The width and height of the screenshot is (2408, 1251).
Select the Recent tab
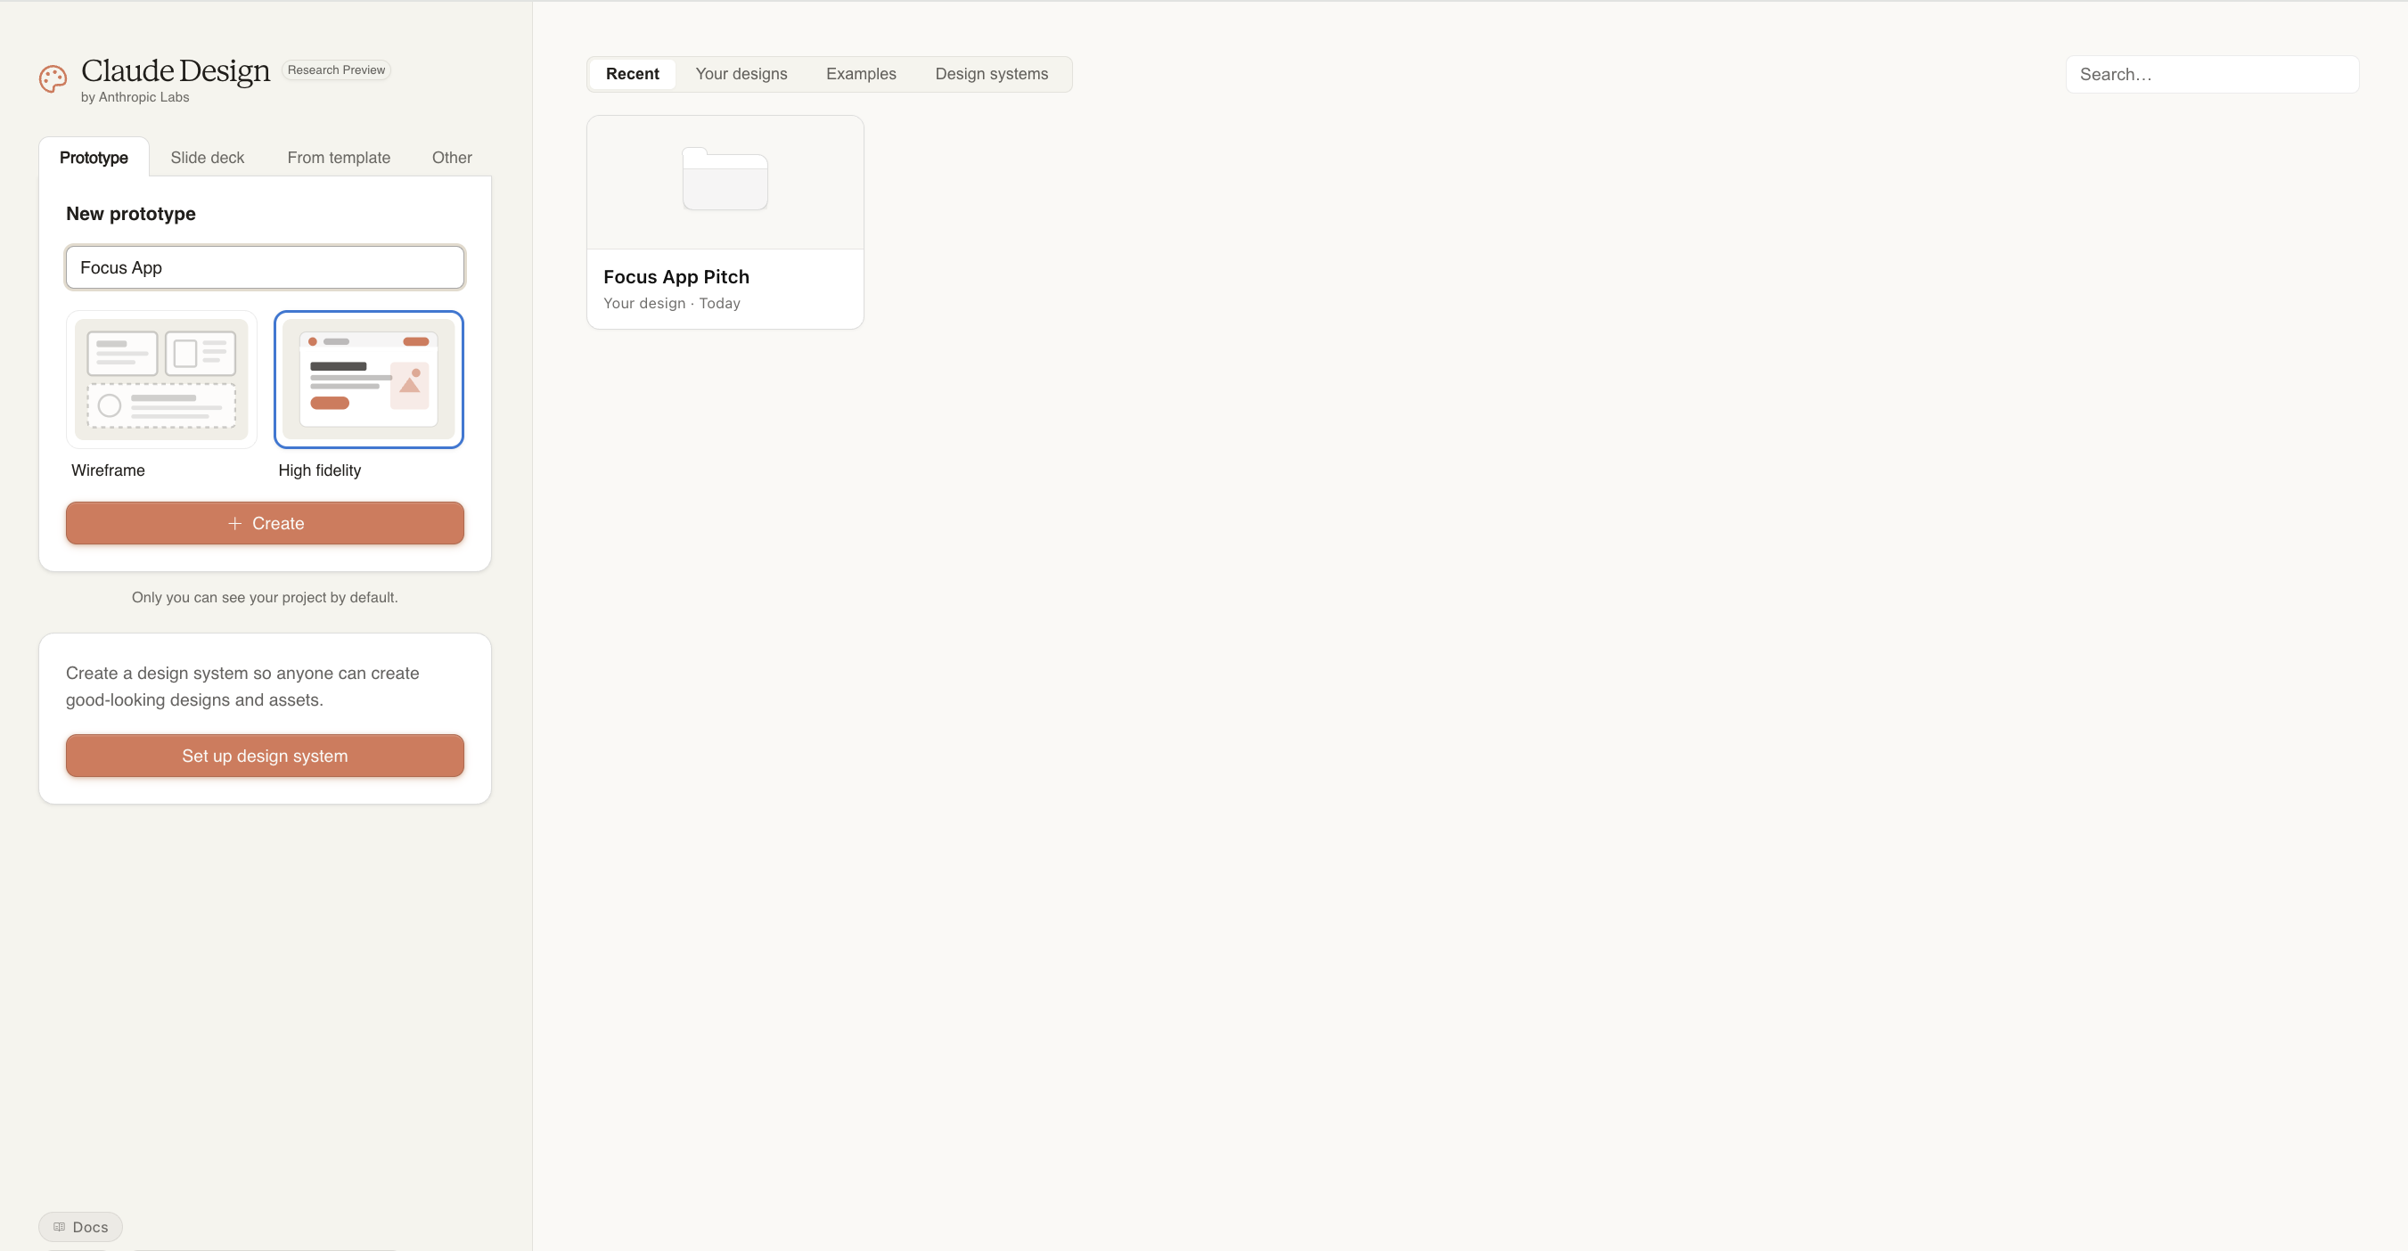click(632, 73)
